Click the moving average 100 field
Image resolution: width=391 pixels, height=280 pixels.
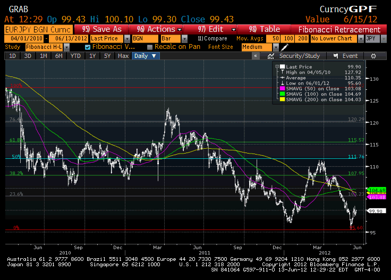287,39
